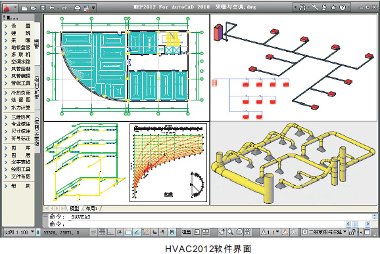This screenshot has height=254, width=380.
Task: Click the Help question mark icon
Action: [x=342, y=7]
